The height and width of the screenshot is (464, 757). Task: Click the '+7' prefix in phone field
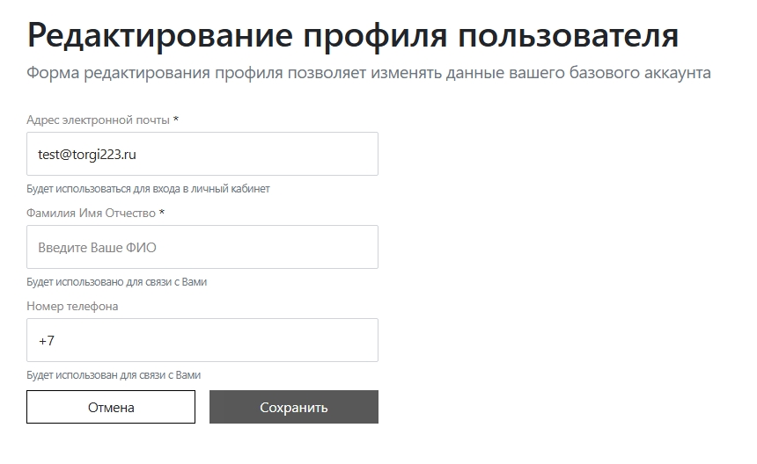click(x=47, y=340)
